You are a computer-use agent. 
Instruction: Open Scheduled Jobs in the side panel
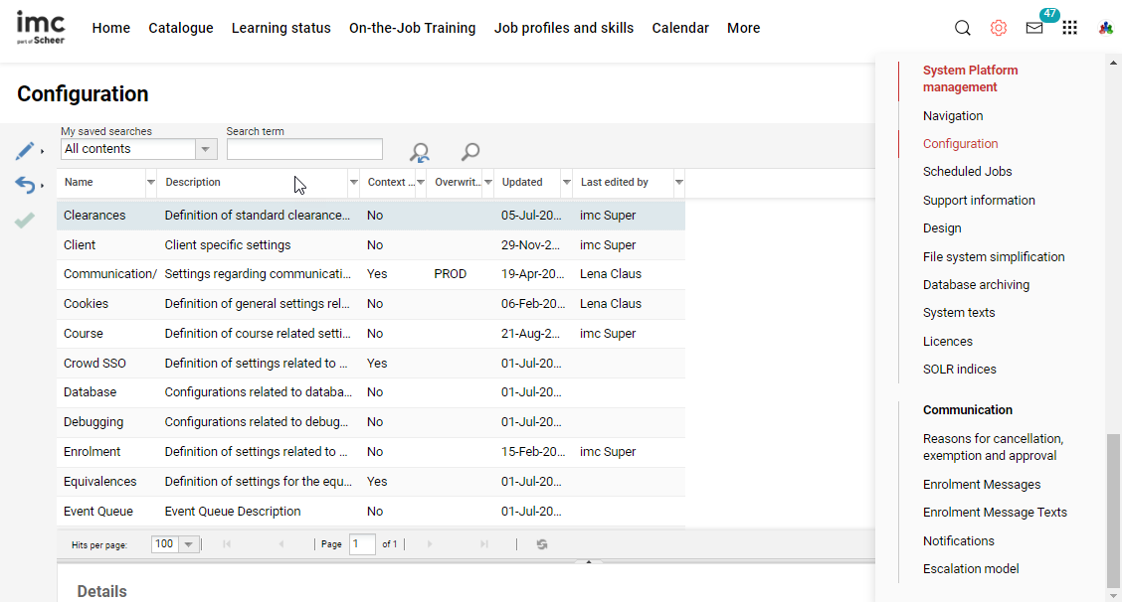click(x=967, y=172)
